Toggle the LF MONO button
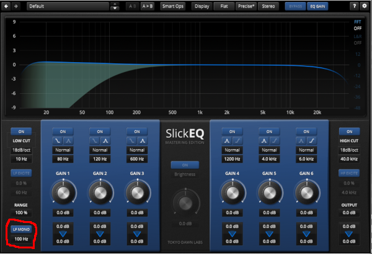Viewport: 372px width, 254px height. (21, 230)
